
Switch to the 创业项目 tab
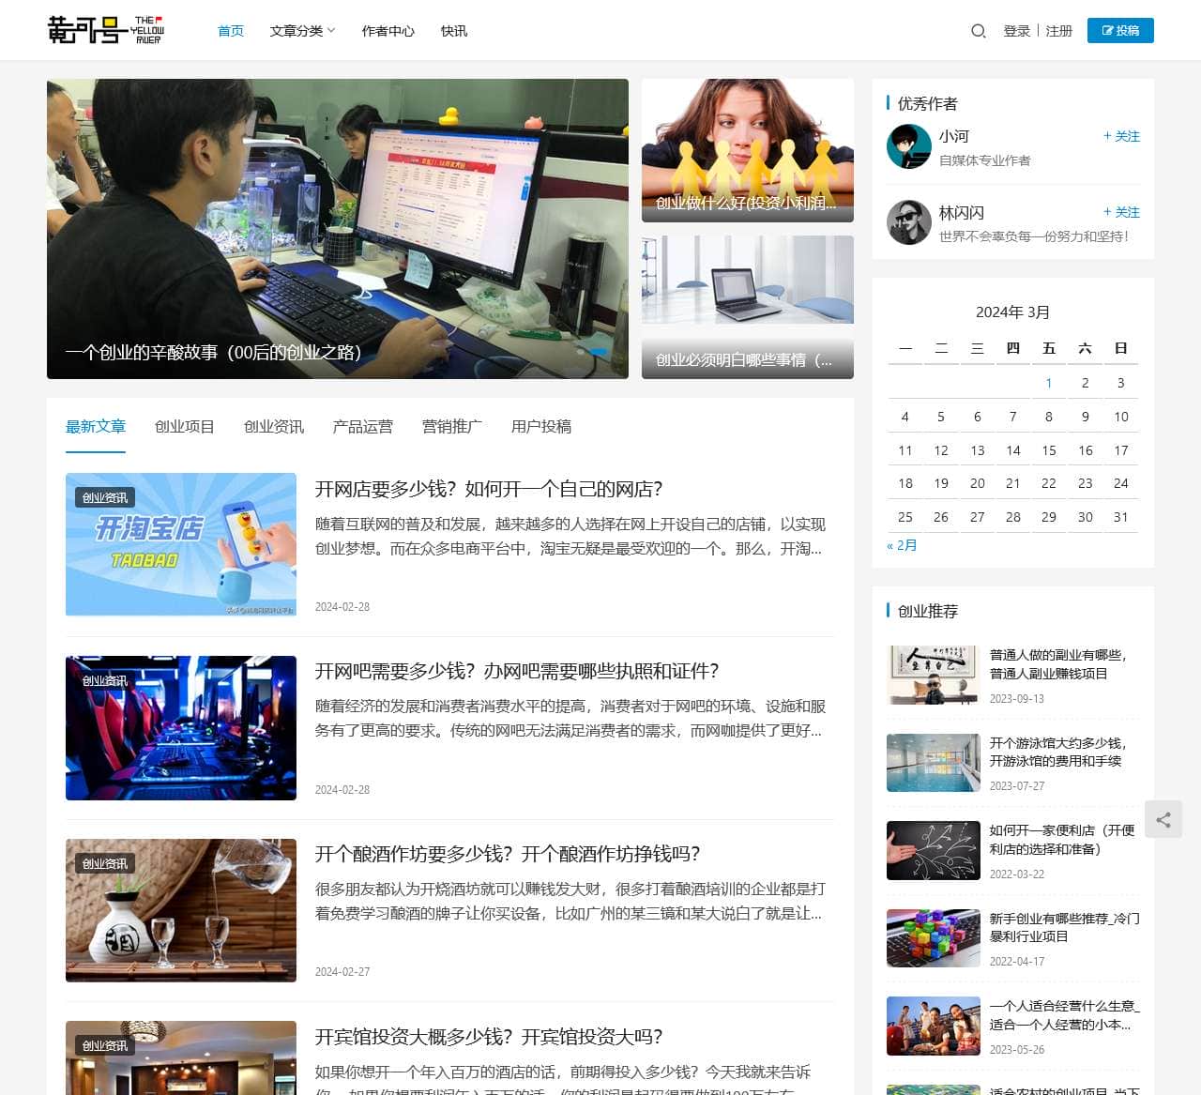(185, 427)
